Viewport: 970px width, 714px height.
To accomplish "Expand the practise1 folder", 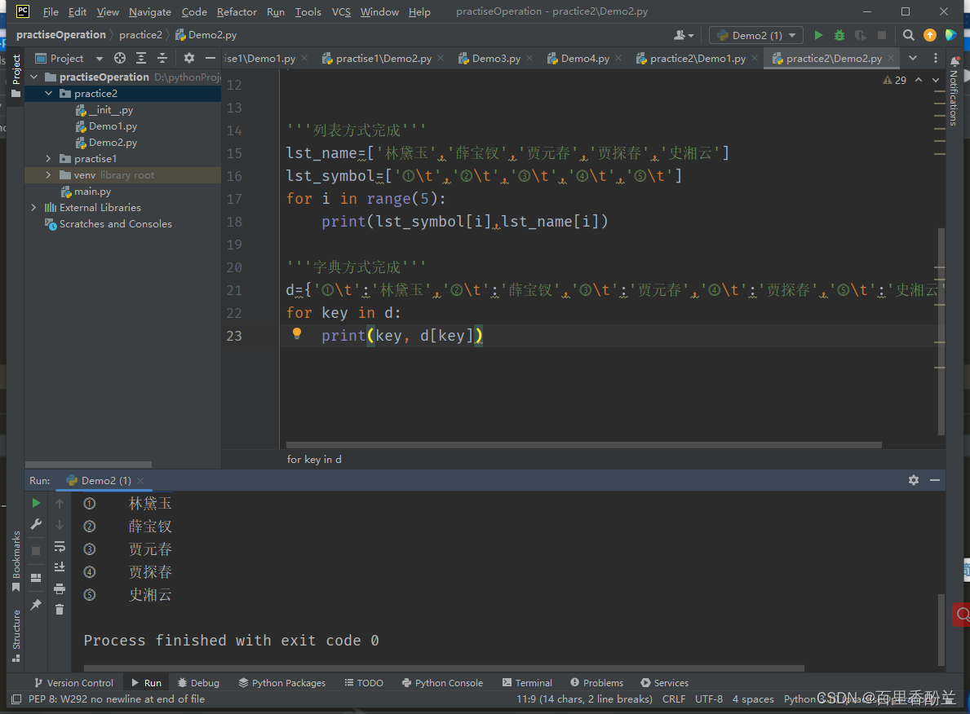I will tap(48, 159).
